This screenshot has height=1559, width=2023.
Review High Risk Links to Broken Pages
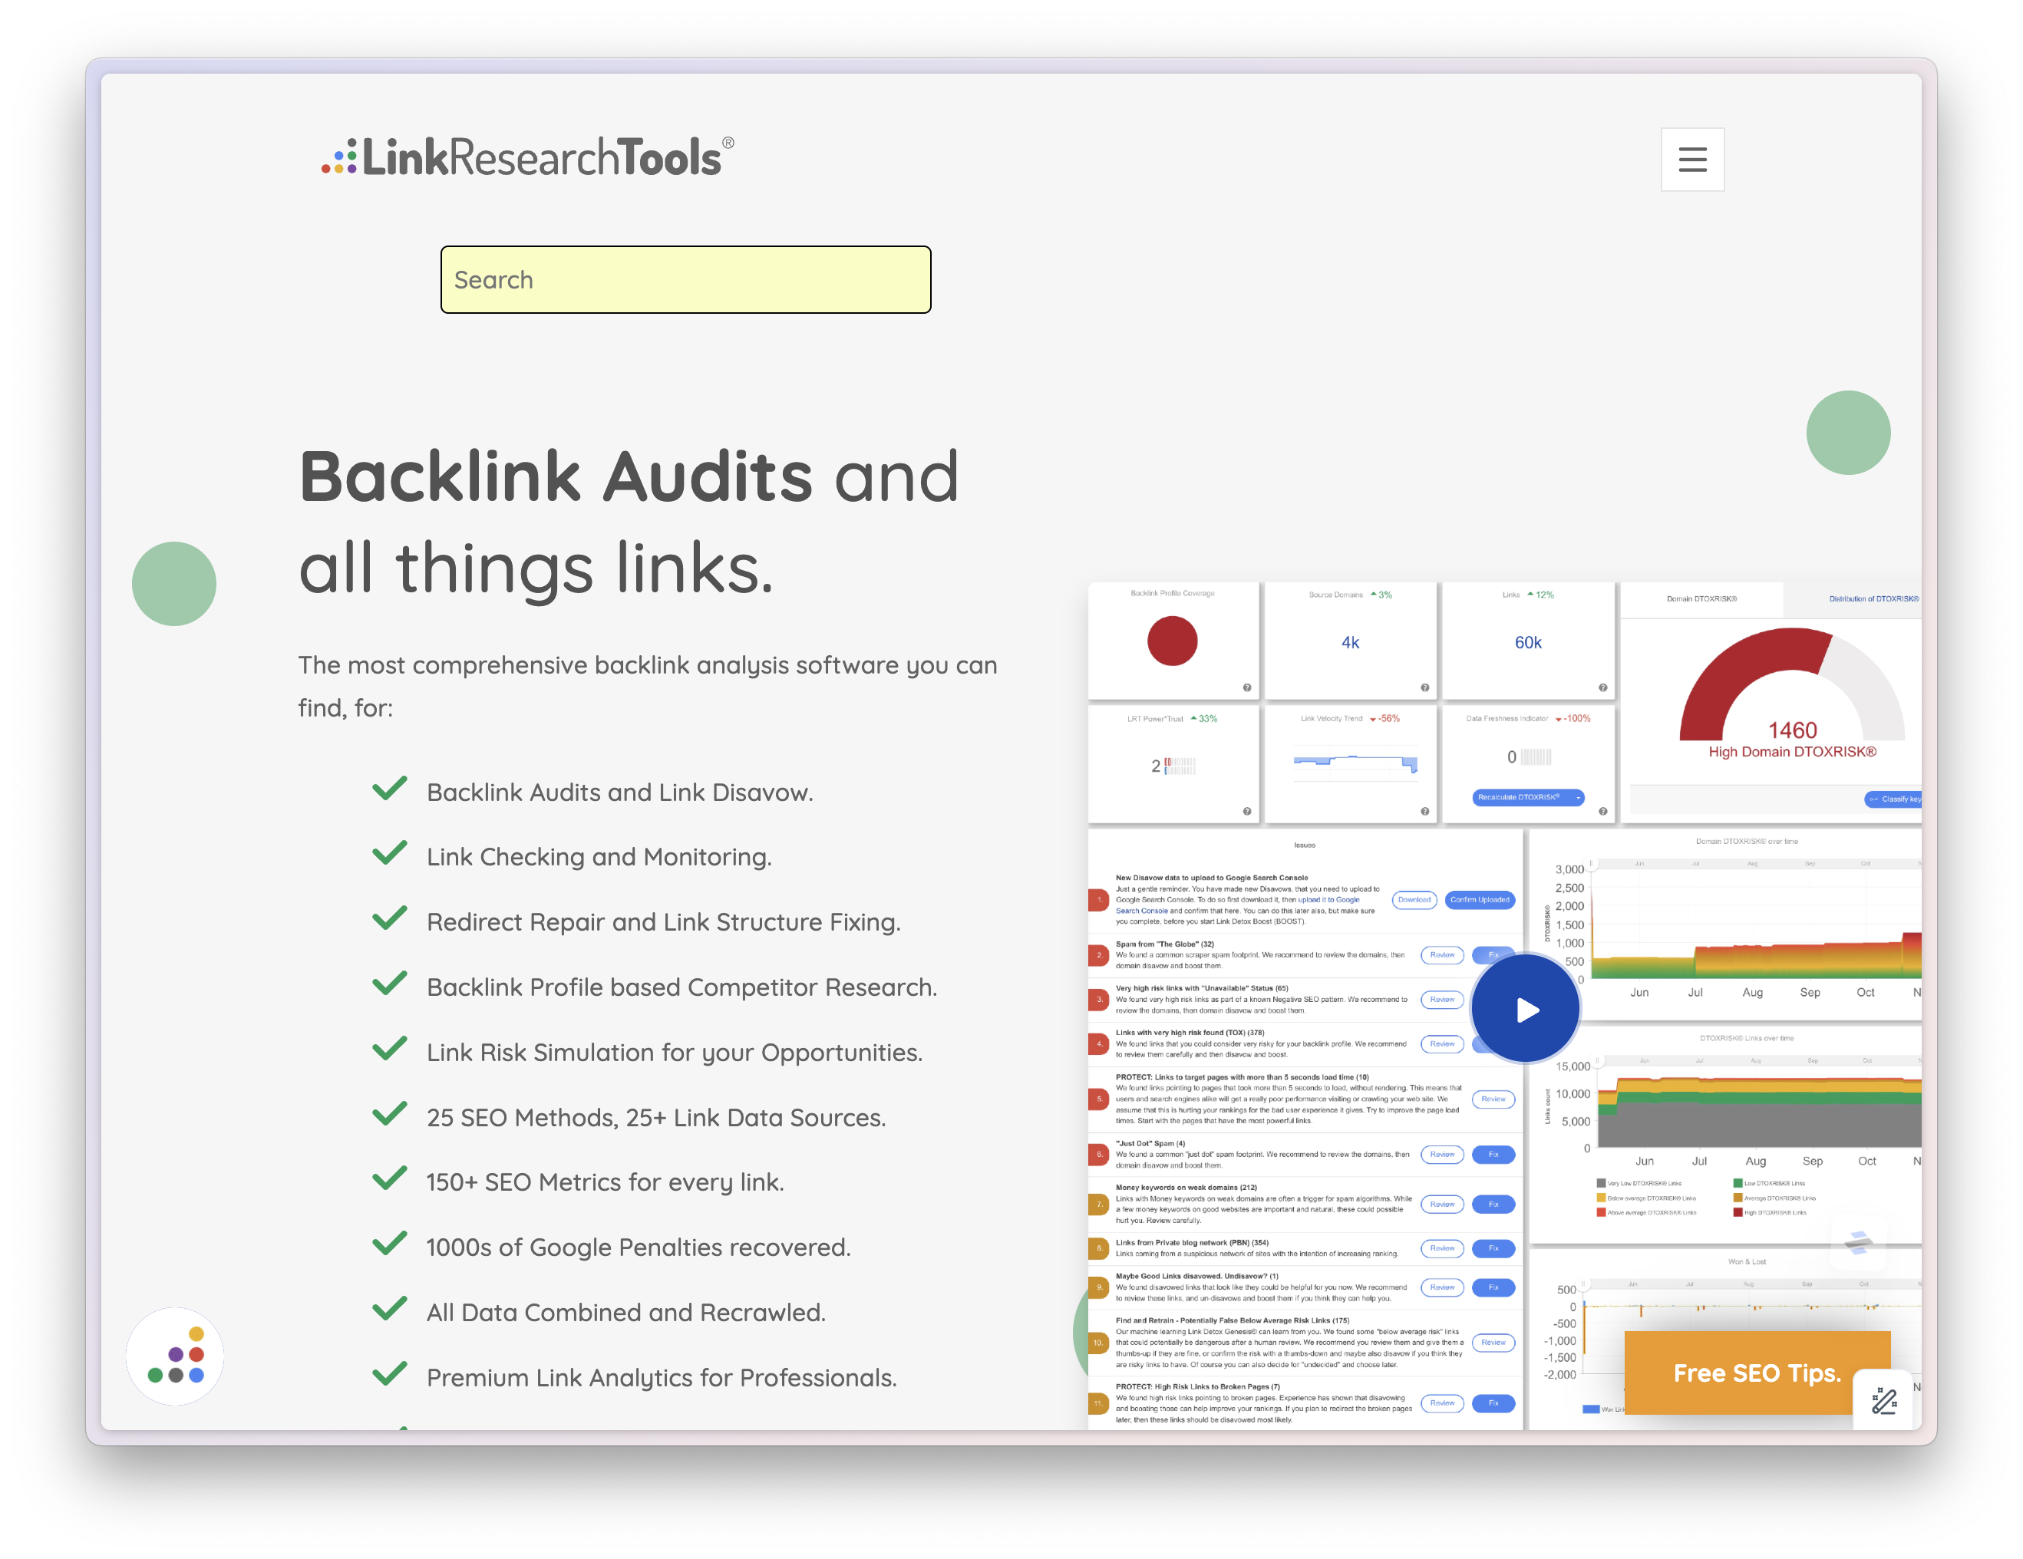pos(1441,1403)
